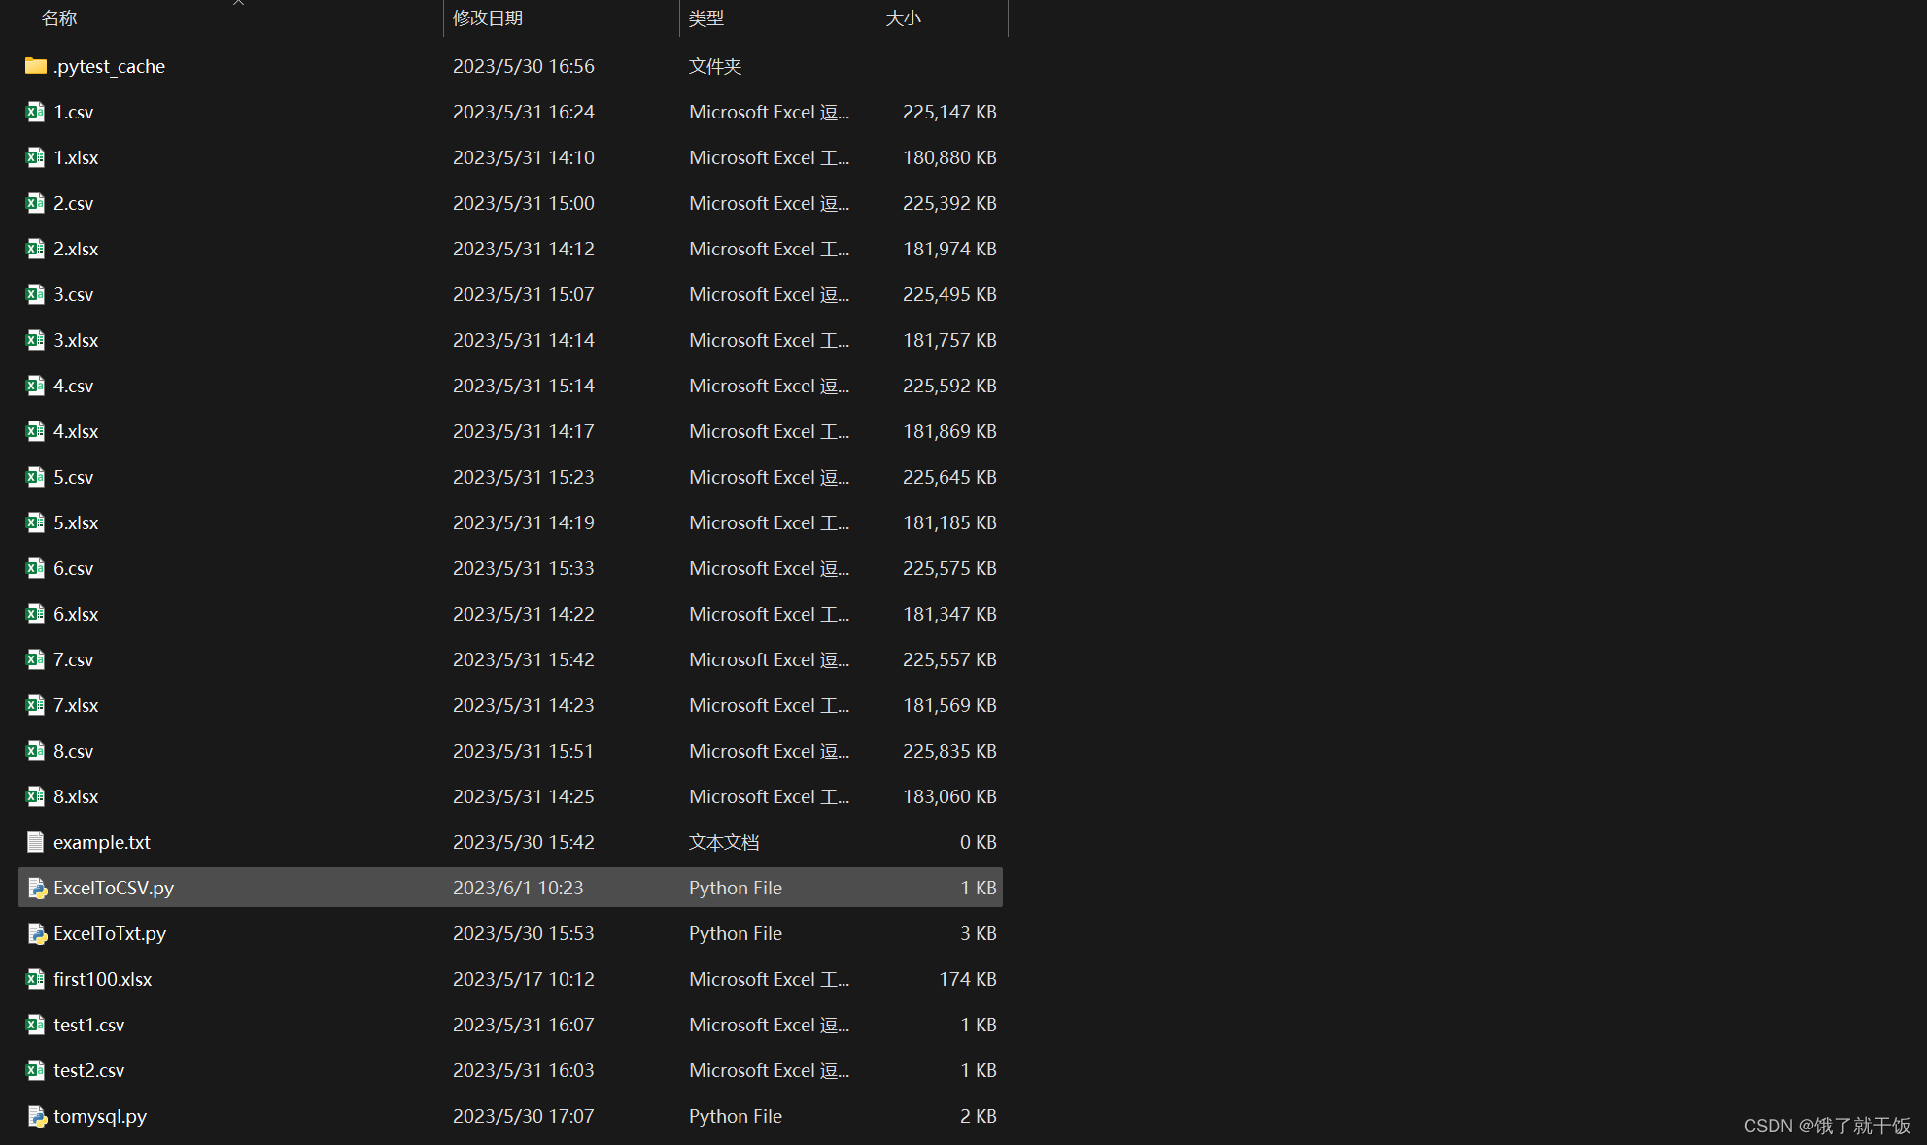Click the Excel icon beside 3.xlsx
The width and height of the screenshot is (1927, 1145).
[x=36, y=340]
